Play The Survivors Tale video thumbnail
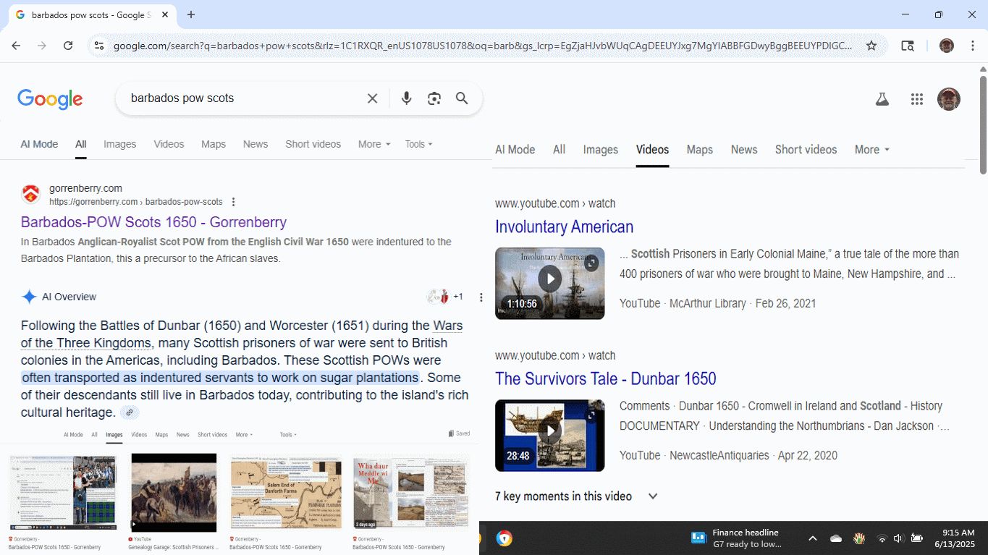This screenshot has width=988, height=555. pyautogui.click(x=549, y=435)
